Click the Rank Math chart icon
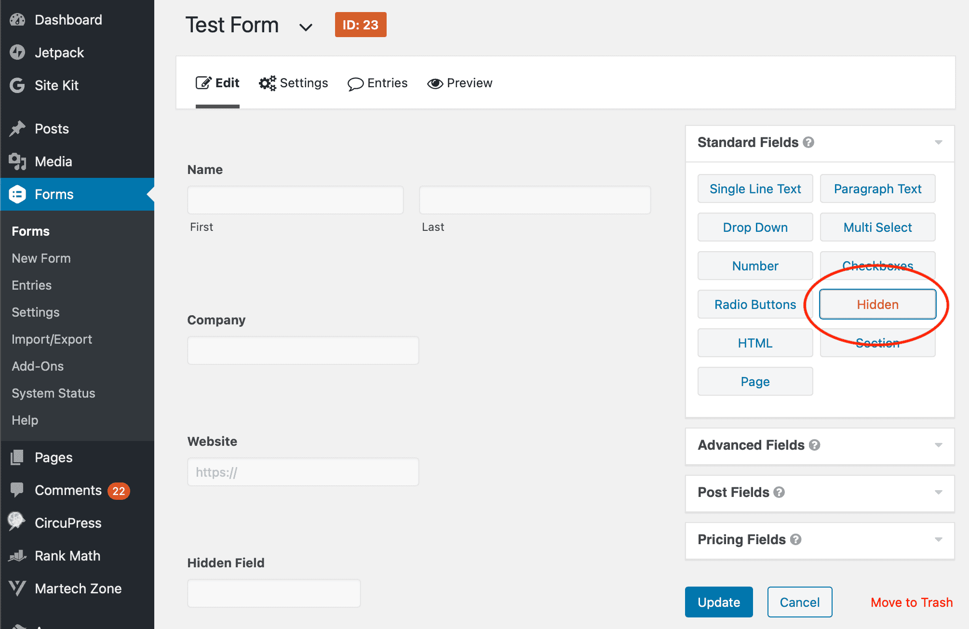Viewport: 969px width, 629px height. [x=17, y=556]
